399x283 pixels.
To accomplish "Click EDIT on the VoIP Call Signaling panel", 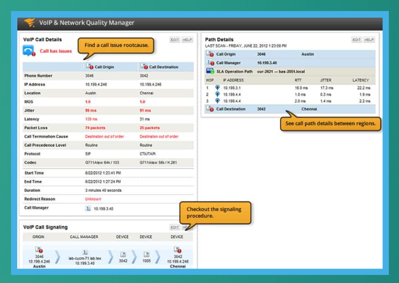I will 175,227.
